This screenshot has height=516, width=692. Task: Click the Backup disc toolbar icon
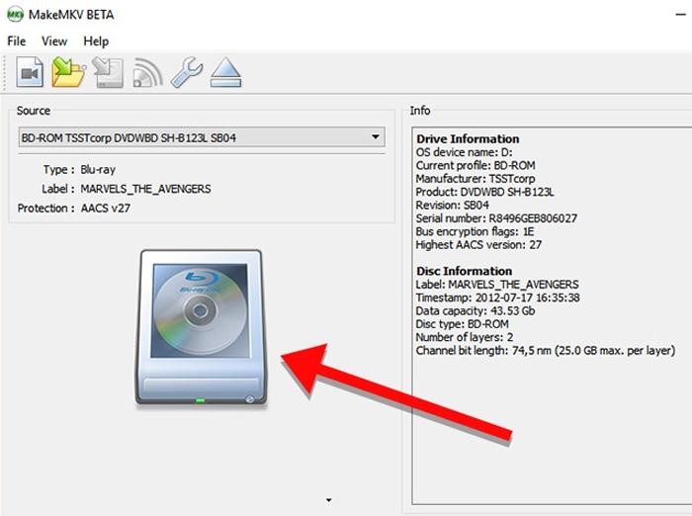108,72
